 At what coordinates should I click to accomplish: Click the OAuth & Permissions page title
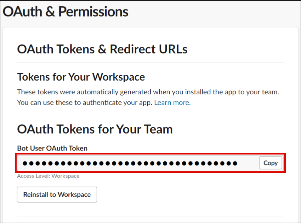pos(66,12)
